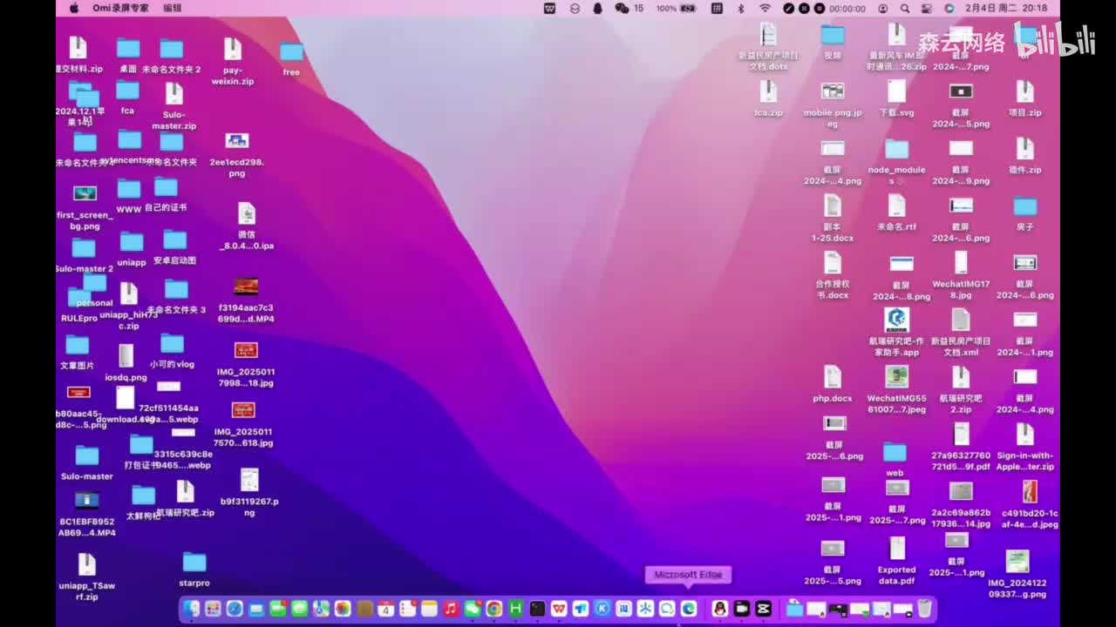
Task: Select the b9f3119267.png file
Action: (249, 493)
